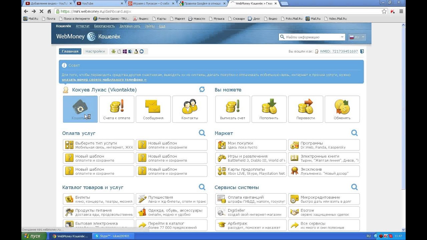This screenshot has width=427, height=240.
Task: Click the Chrome browser home button
Action: 49,11
